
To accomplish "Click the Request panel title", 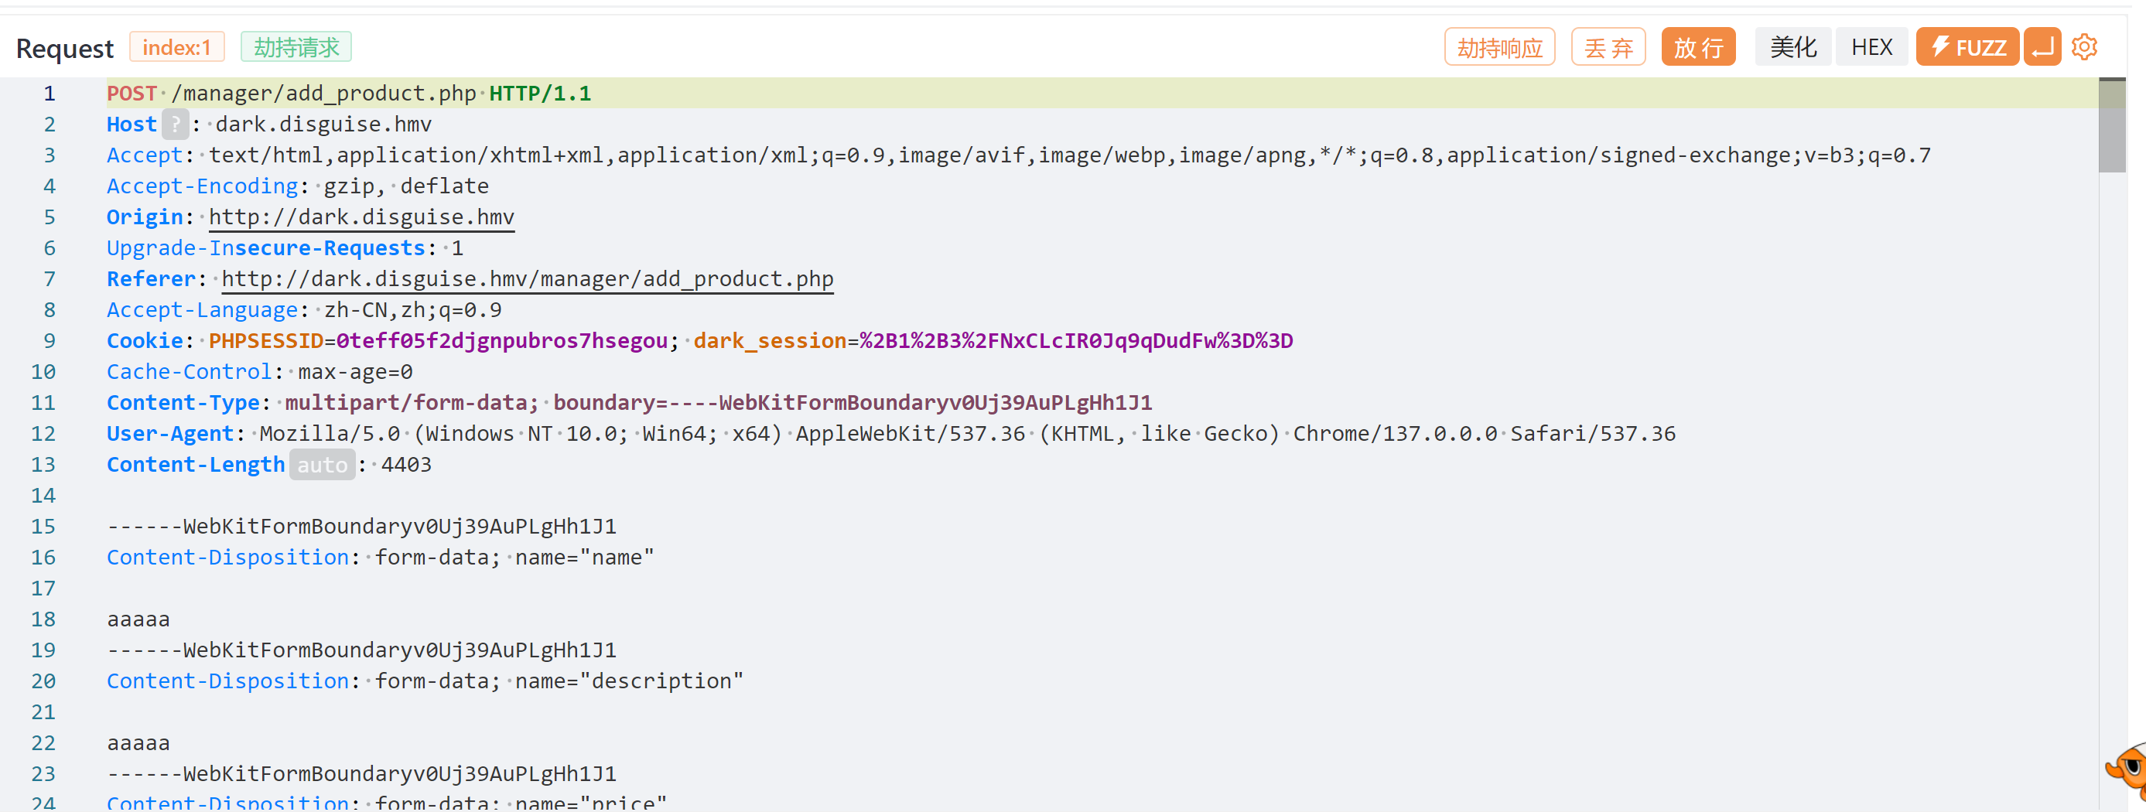I will click(x=65, y=48).
